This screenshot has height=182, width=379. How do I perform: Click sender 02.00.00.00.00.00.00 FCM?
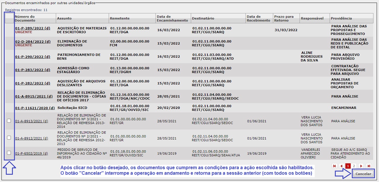coord(129,43)
